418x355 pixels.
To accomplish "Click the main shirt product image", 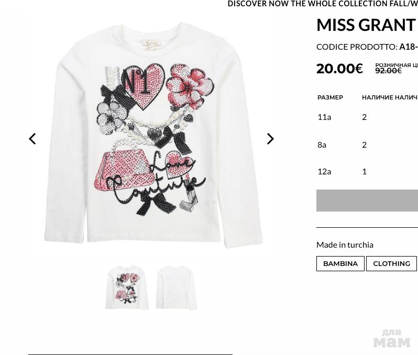I will click(x=153, y=136).
